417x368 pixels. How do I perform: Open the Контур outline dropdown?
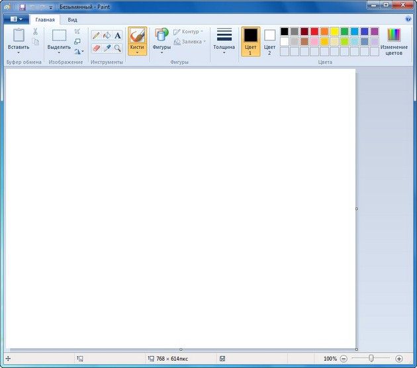188,32
